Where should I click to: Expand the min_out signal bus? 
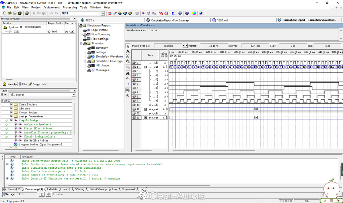click(145, 109)
